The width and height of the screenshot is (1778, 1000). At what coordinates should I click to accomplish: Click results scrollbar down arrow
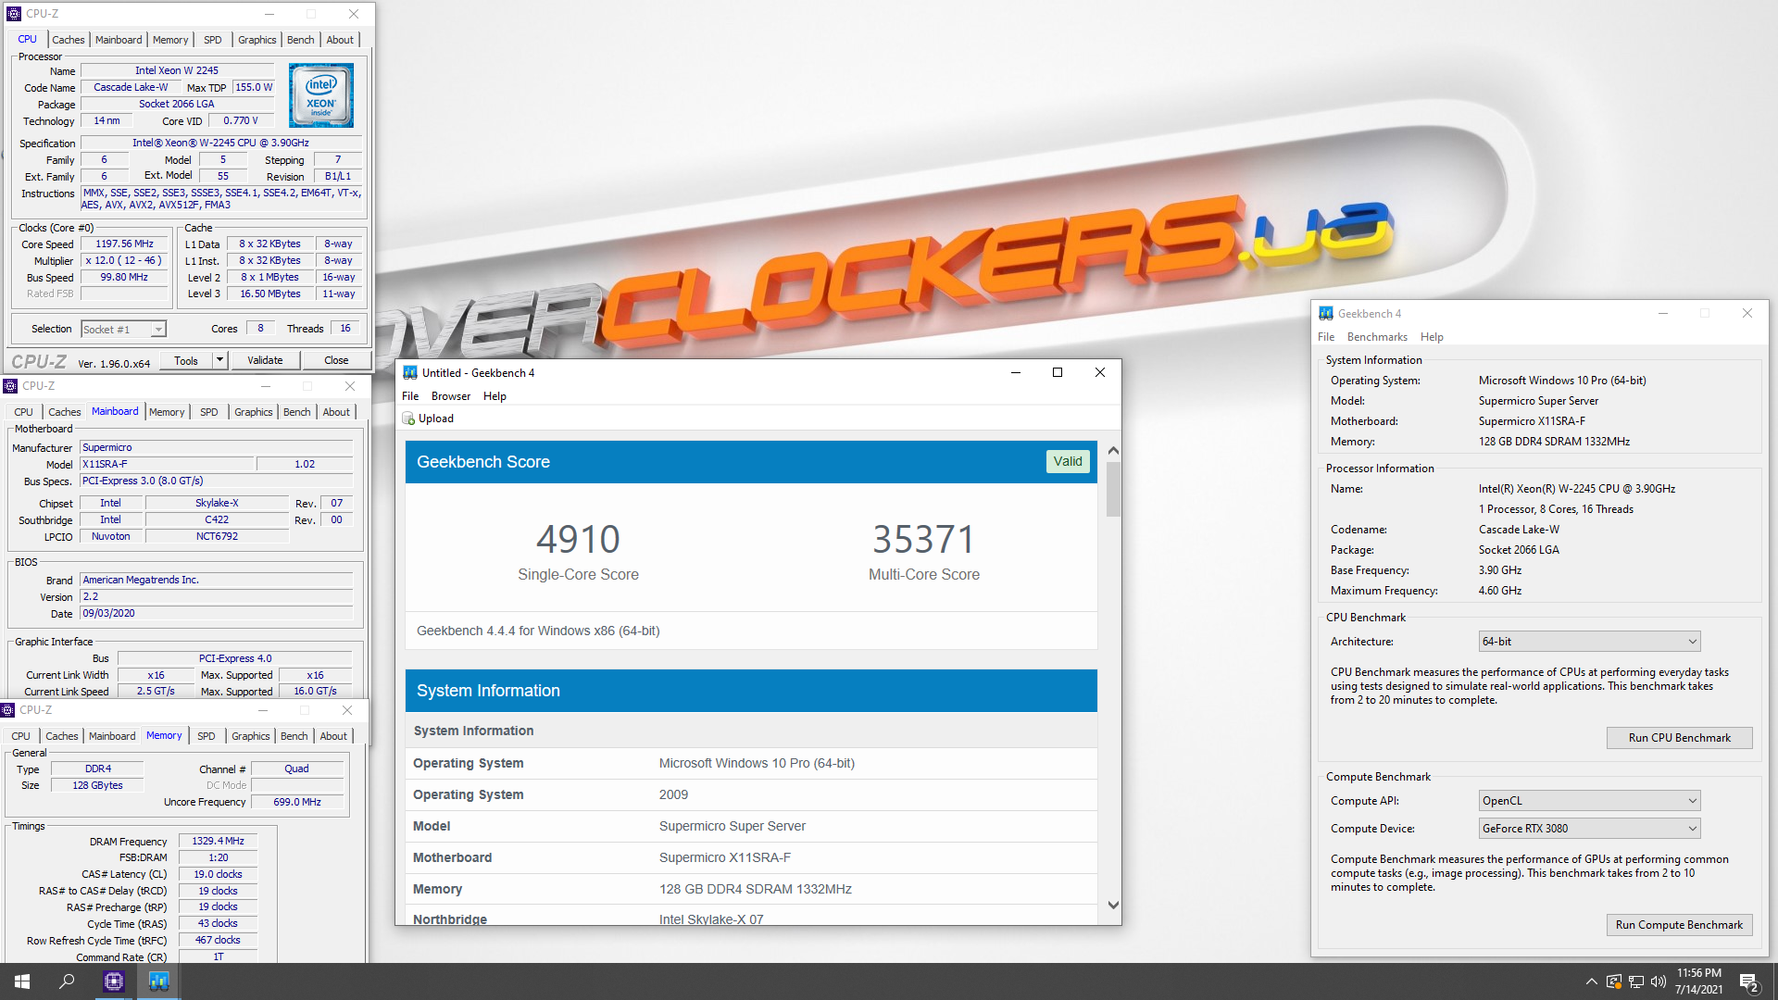tap(1113, 906)
